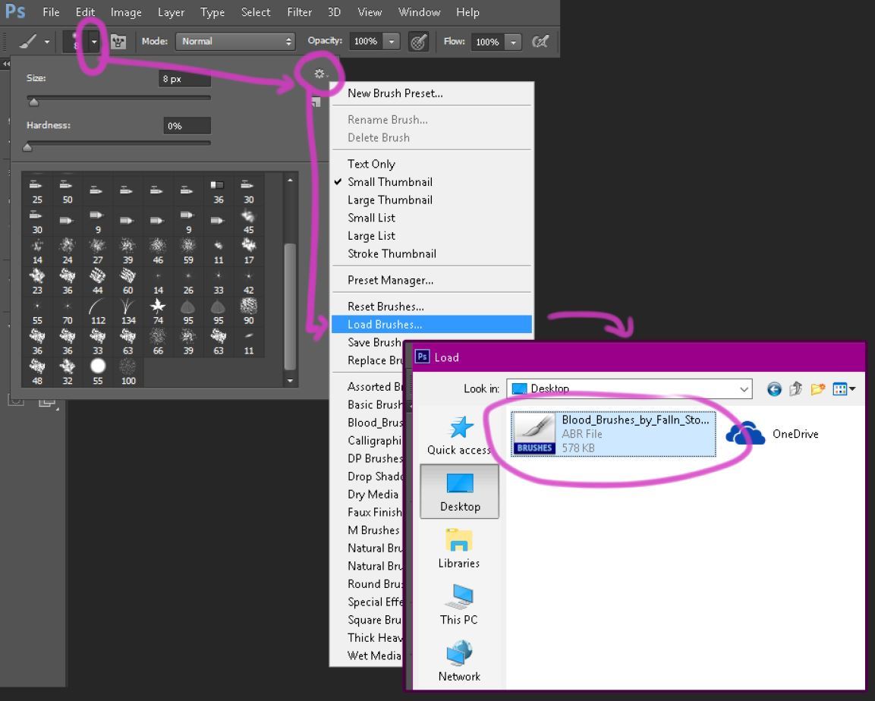Viewport: 875px width, 701px height.
Task: Choose Load Brushes... menu entry
Action: [x=431, y=324]
